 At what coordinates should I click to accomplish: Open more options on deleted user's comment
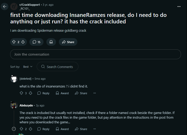click(95, 93)
